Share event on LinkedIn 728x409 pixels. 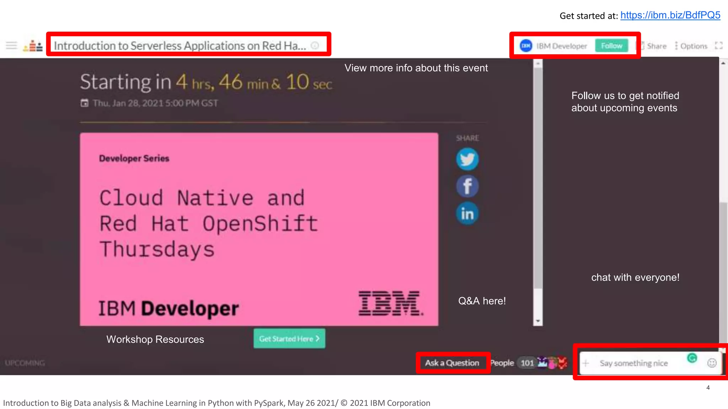(467, 213)
